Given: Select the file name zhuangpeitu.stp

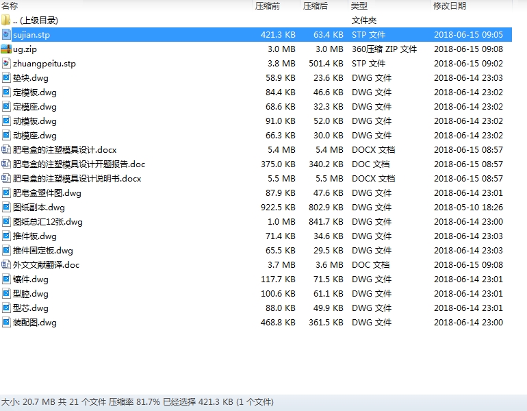Looking at the screenshot, I should pos(44,64).
